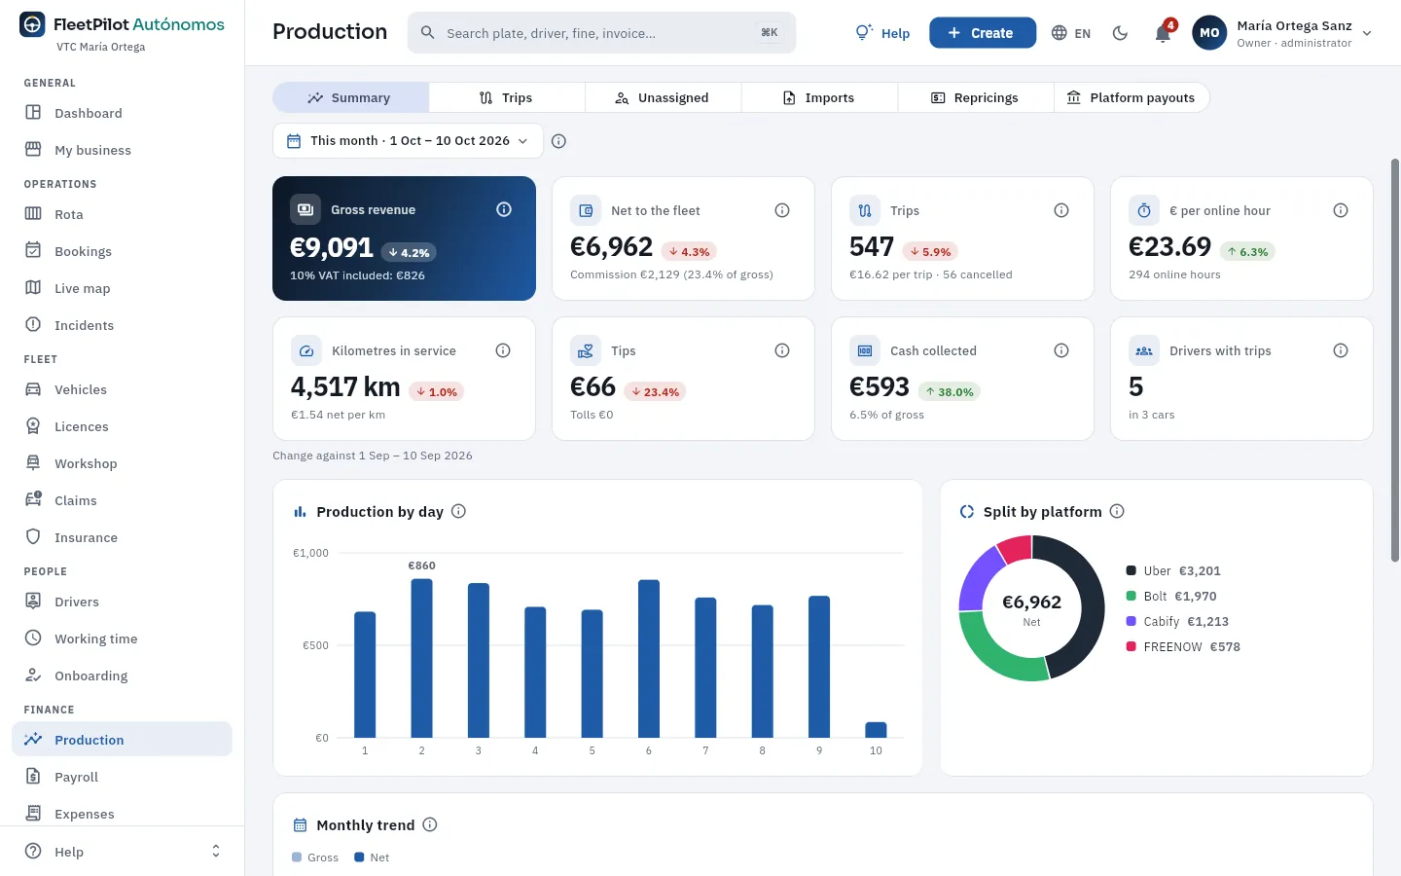Image resolution: width=1401 pixels, height=876 pixels.
Task: Show info for Monthly trend
Action: tap(430, 824)
